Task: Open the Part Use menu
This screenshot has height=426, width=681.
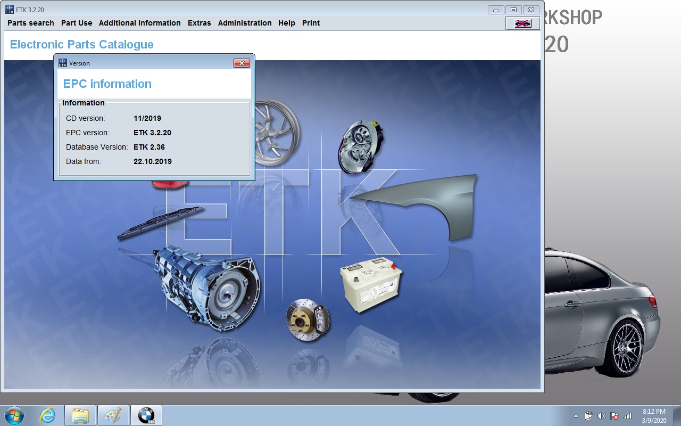Action: 77,23
